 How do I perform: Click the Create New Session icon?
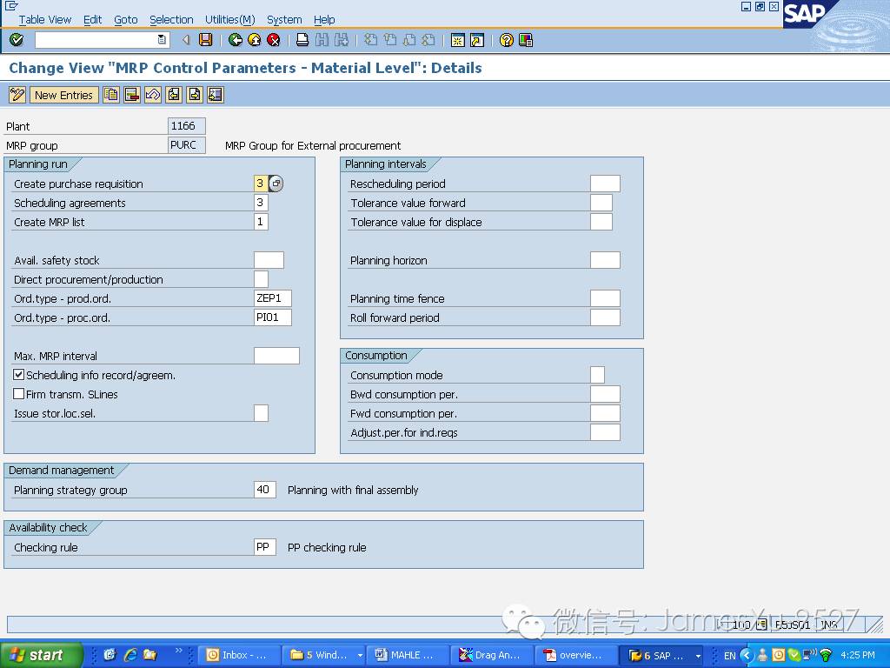coord(457,40)
